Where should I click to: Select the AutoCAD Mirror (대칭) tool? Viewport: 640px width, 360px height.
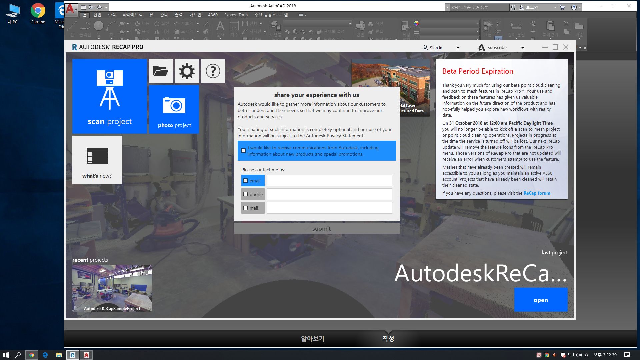(162, 31)
